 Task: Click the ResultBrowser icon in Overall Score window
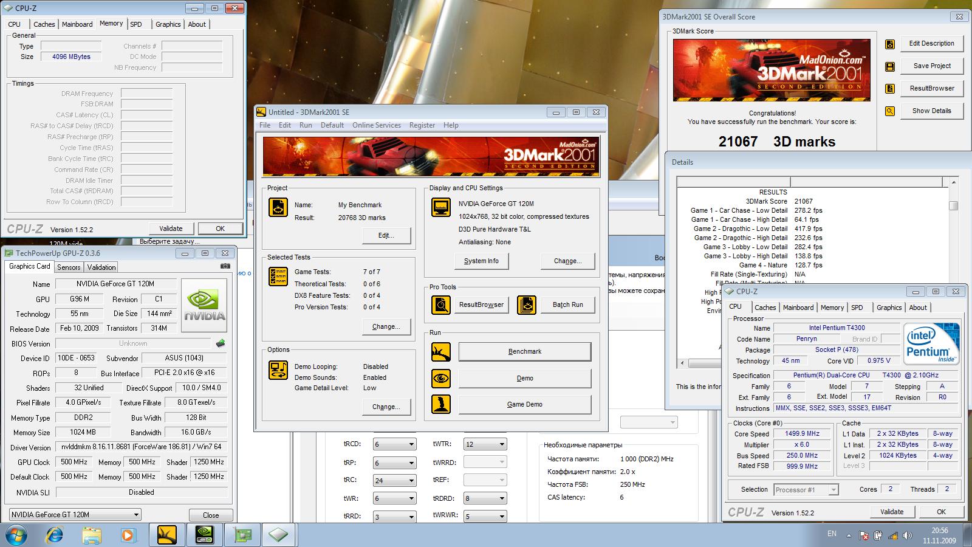coord(890,89)
